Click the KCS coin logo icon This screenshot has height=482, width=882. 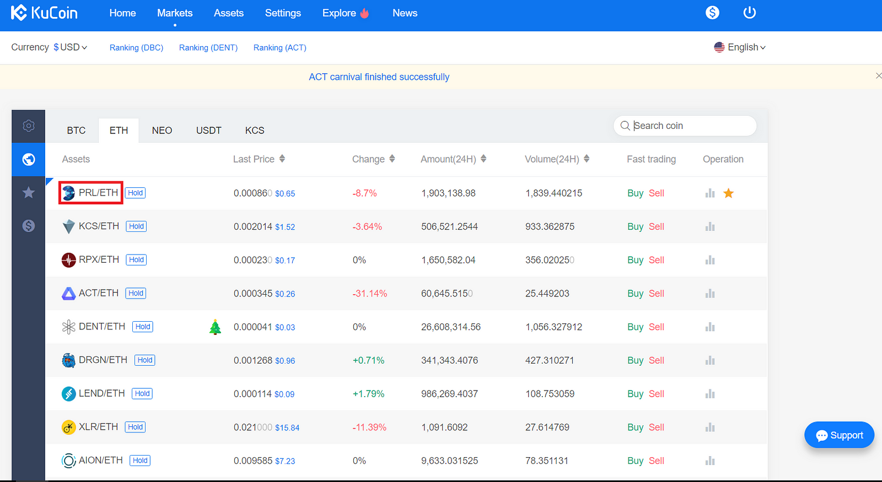pyautogui.click(x=68, y=226)
